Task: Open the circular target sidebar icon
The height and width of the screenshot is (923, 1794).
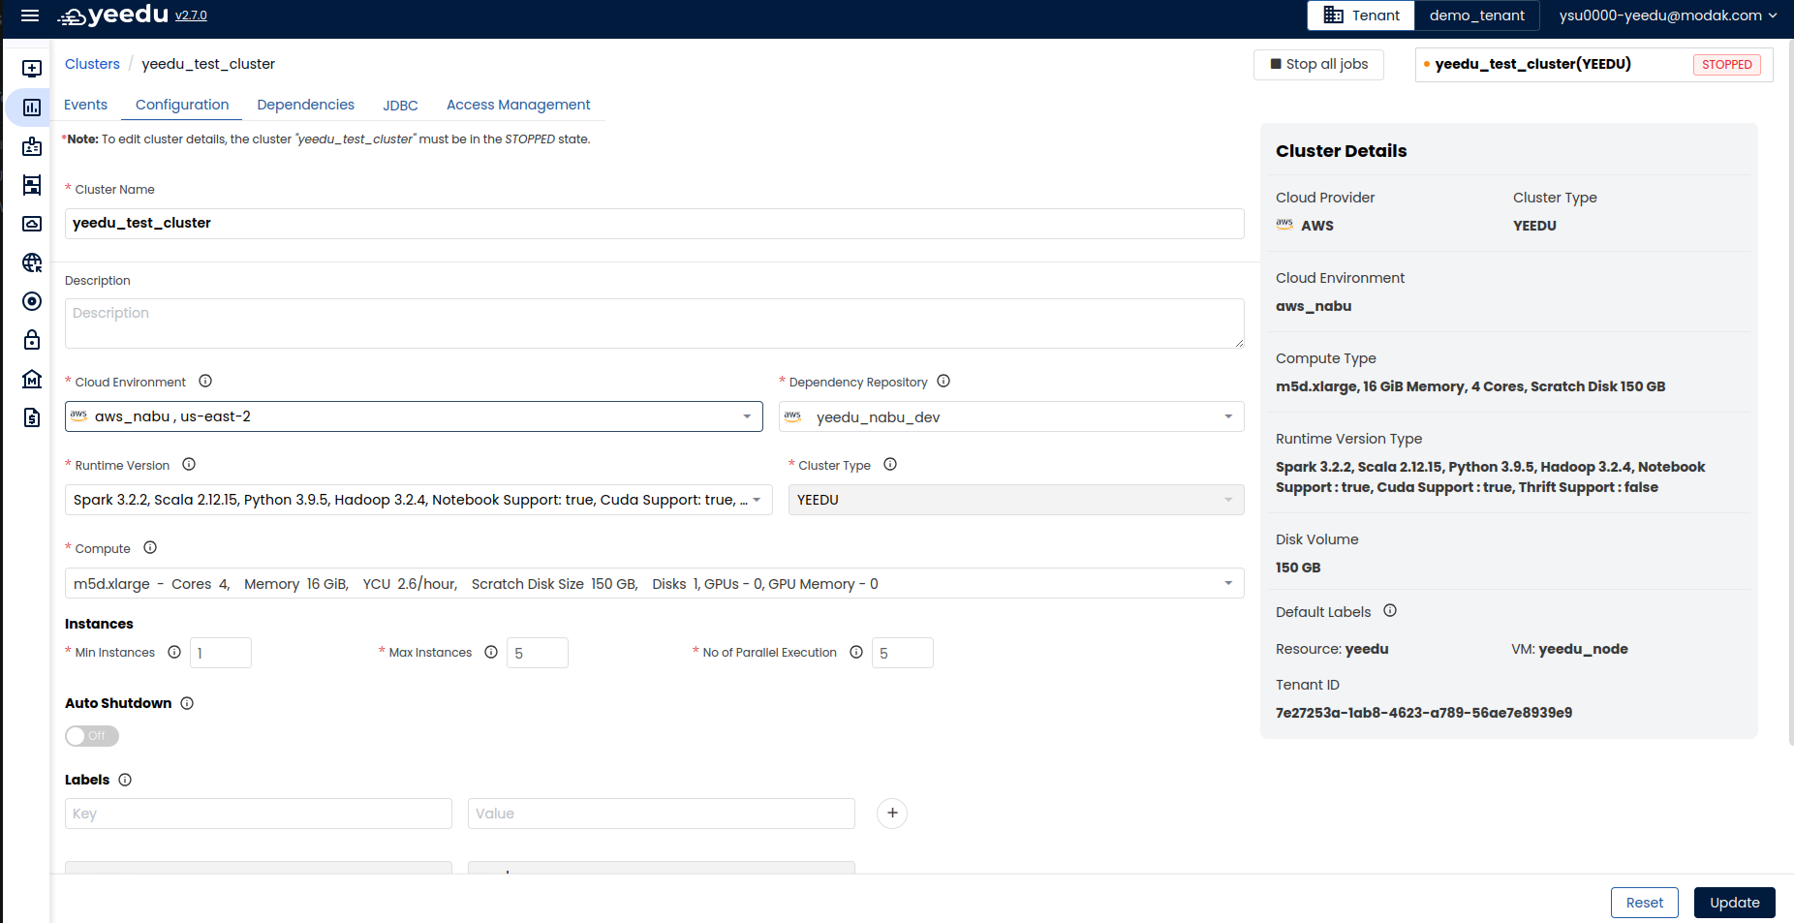Action: tap(32, 301)
